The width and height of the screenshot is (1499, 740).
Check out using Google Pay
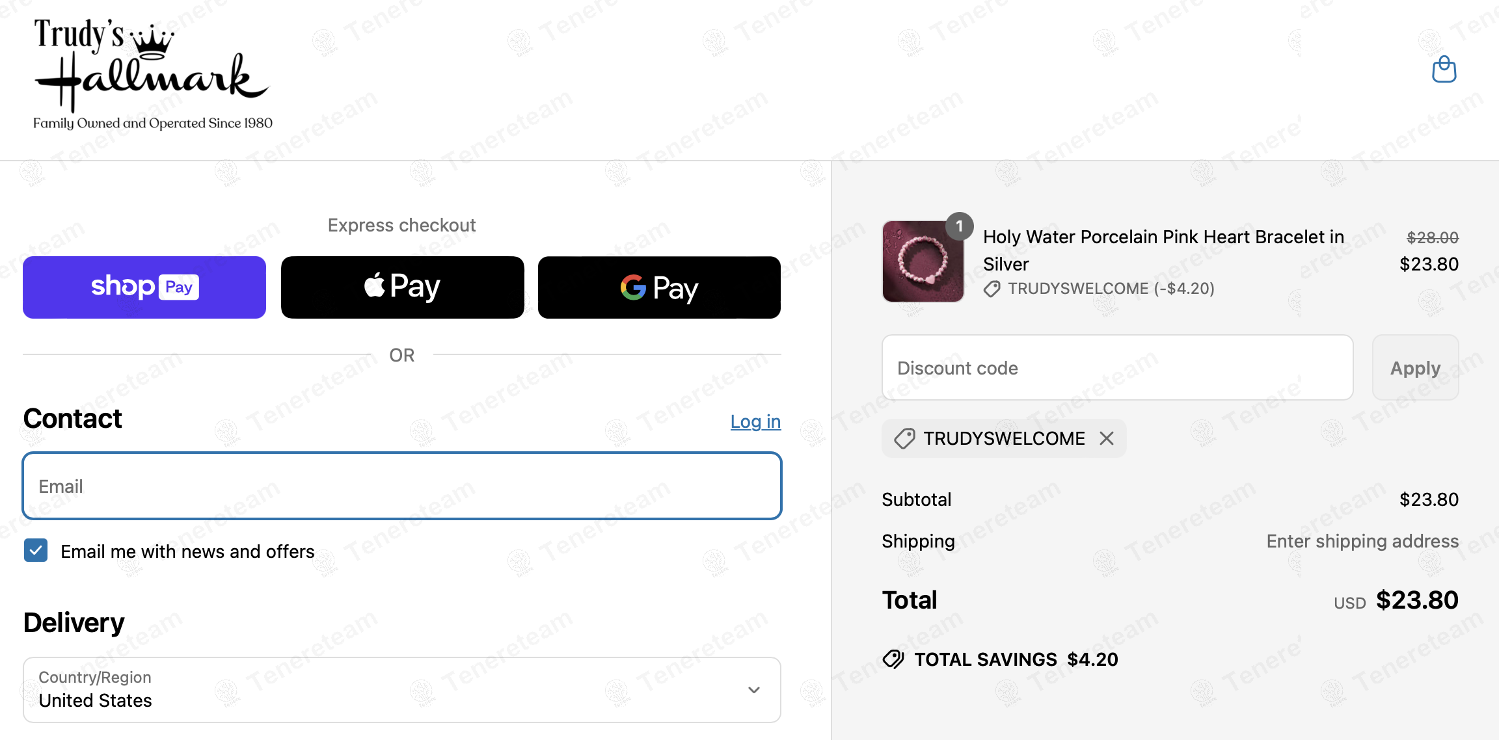tap(659, 287)
